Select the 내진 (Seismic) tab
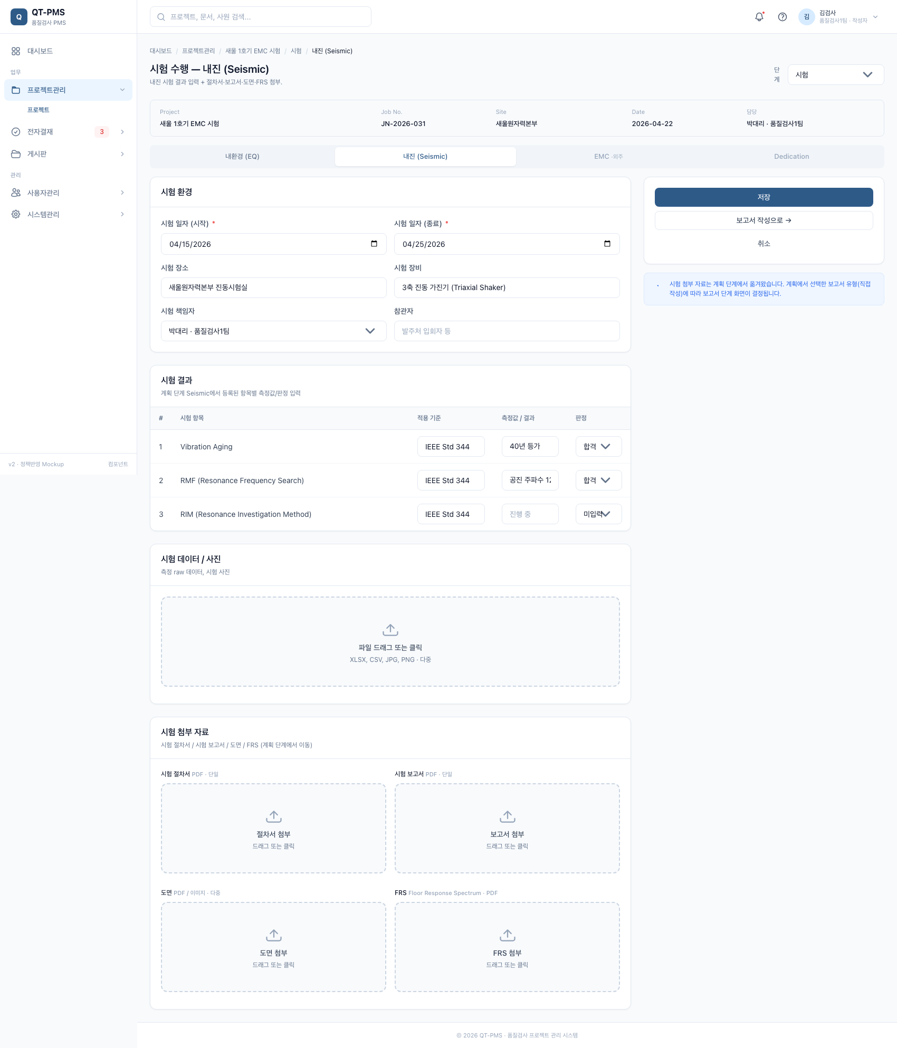The image size is (897, 1048). (x=425, y=157)
